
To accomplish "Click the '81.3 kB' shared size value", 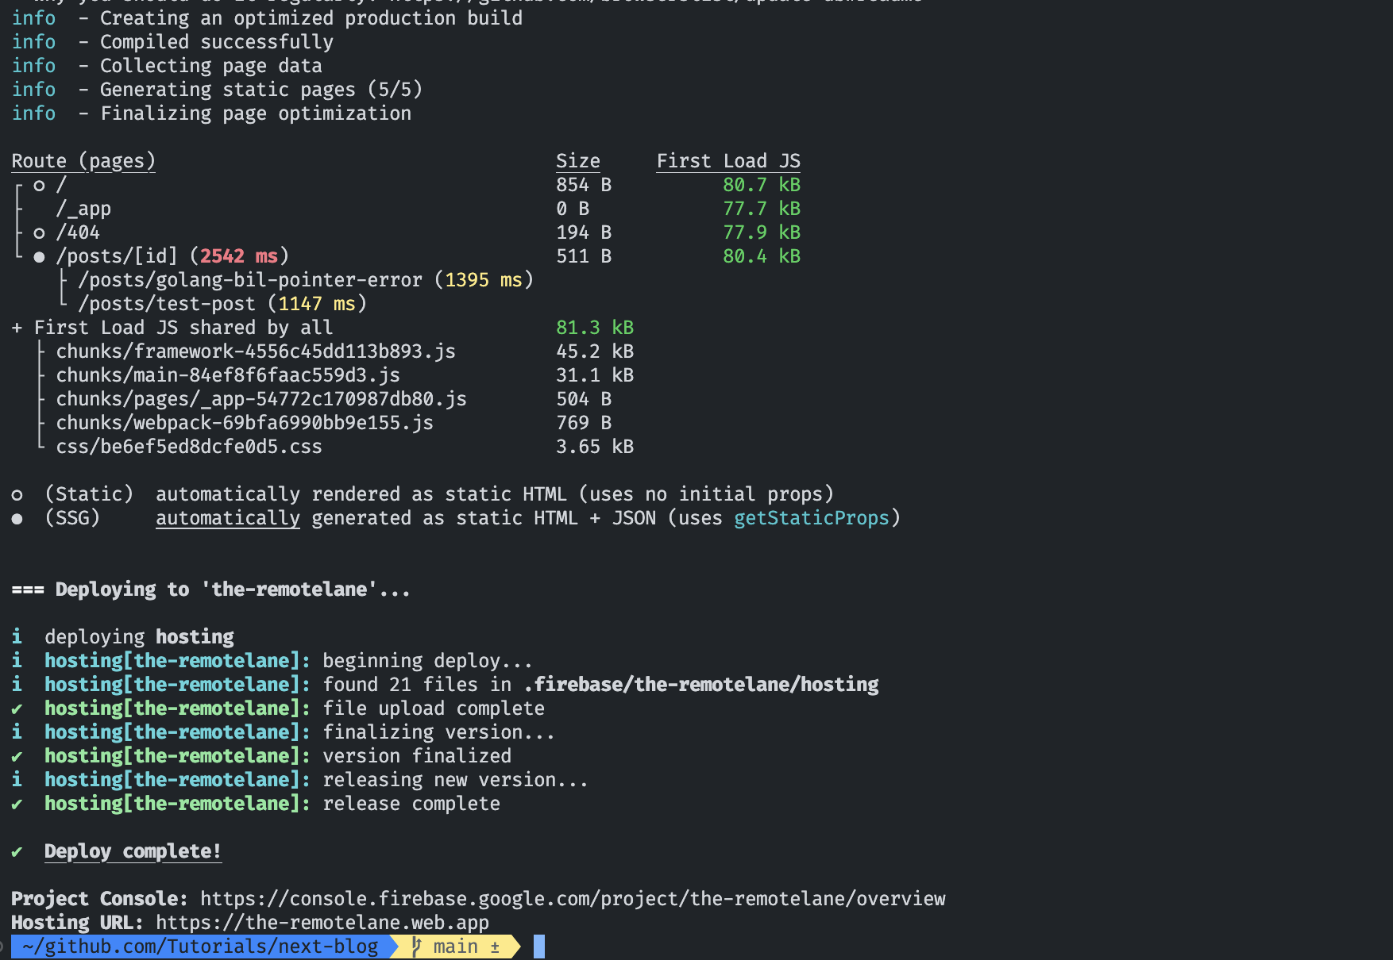I will (595, 327).
